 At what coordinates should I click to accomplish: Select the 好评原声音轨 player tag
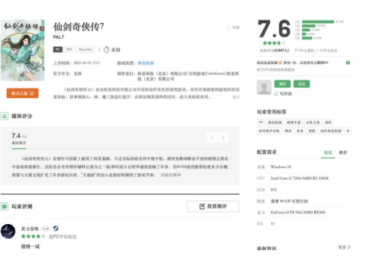coord(269,131)
